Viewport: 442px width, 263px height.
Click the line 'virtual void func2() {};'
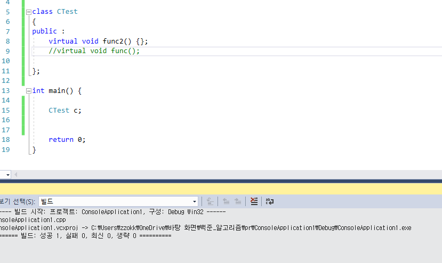(98, 41)
